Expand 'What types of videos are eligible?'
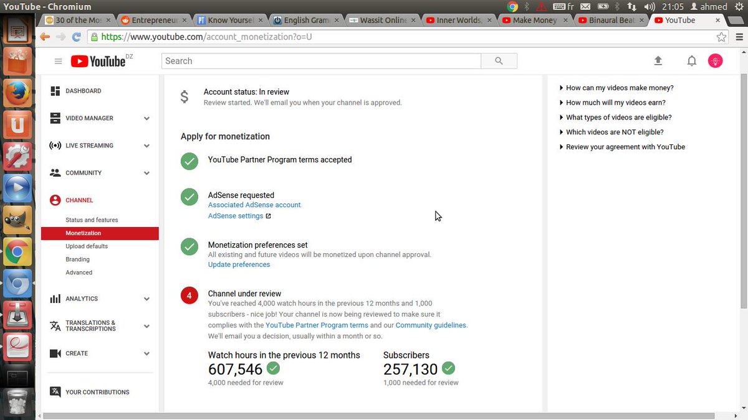 tap(616, 117)
